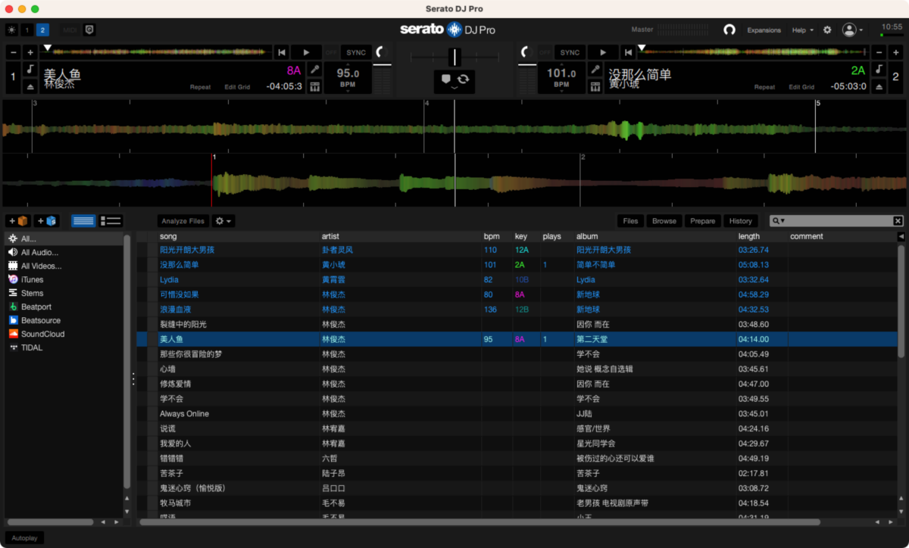Play the track on deck 1
The width and height of the screenshot is (909, 548).
[x=306, y=52]
